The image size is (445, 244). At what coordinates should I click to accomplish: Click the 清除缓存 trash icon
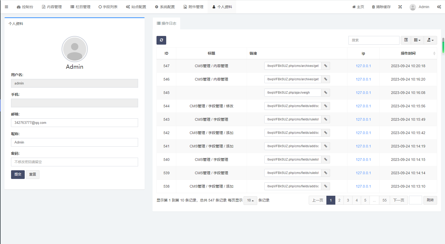373,7
